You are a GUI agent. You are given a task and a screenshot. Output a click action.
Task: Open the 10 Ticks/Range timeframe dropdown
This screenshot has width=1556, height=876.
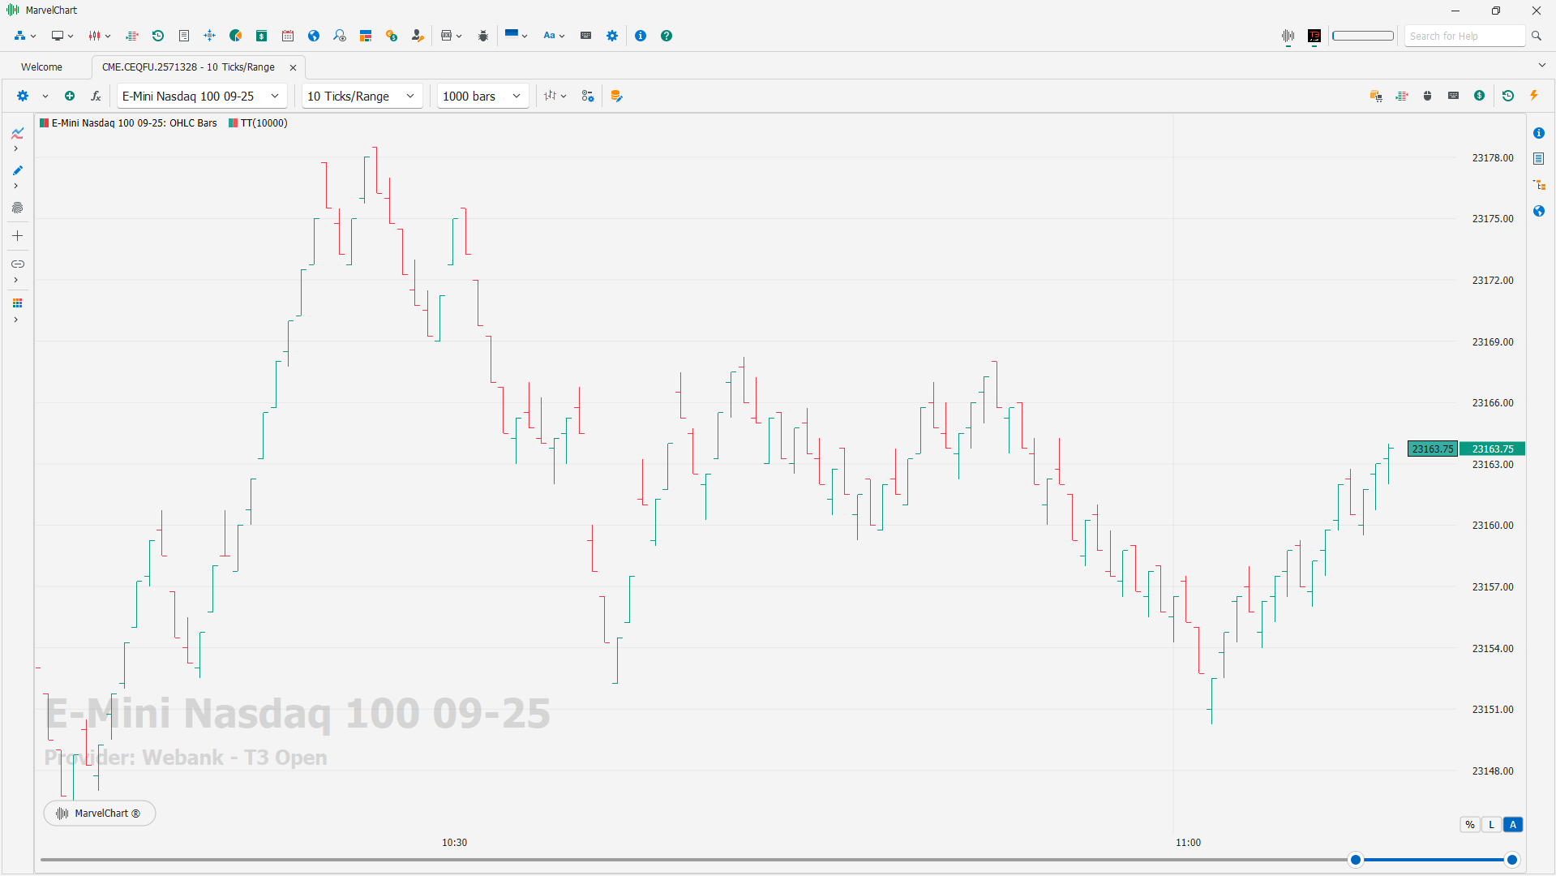[x=362, y=96]
